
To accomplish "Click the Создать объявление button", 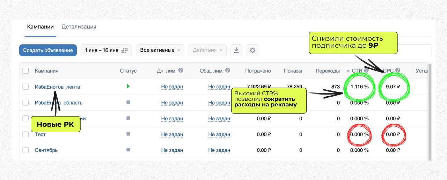I will [48, 50].
